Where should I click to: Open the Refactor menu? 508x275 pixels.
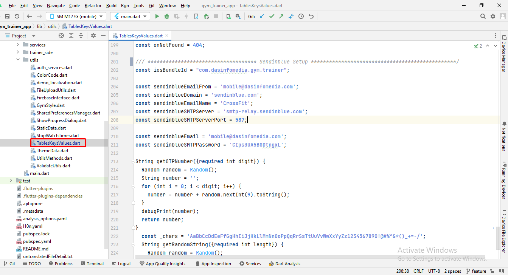[93, 6]
